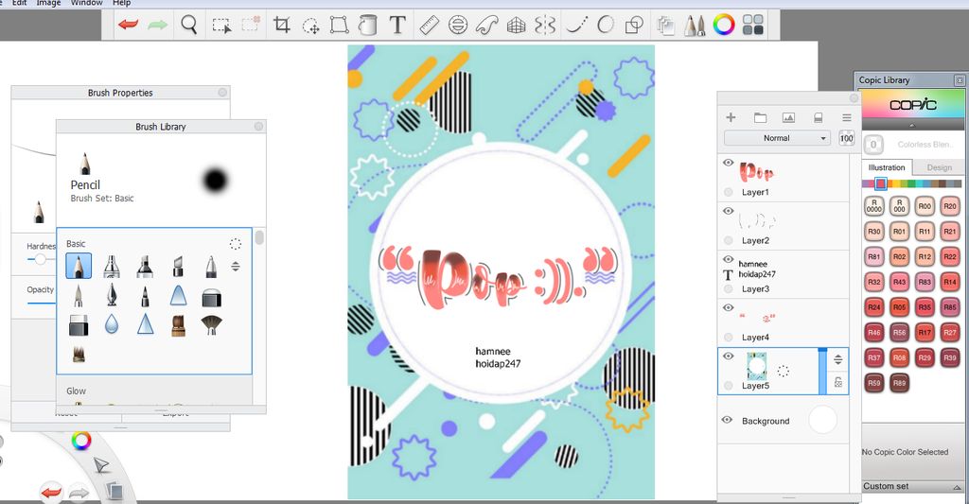Collapse the Copic header with up arrow
Image resolution: width=969 pixels, height=504 pixels.
point(912,126)
